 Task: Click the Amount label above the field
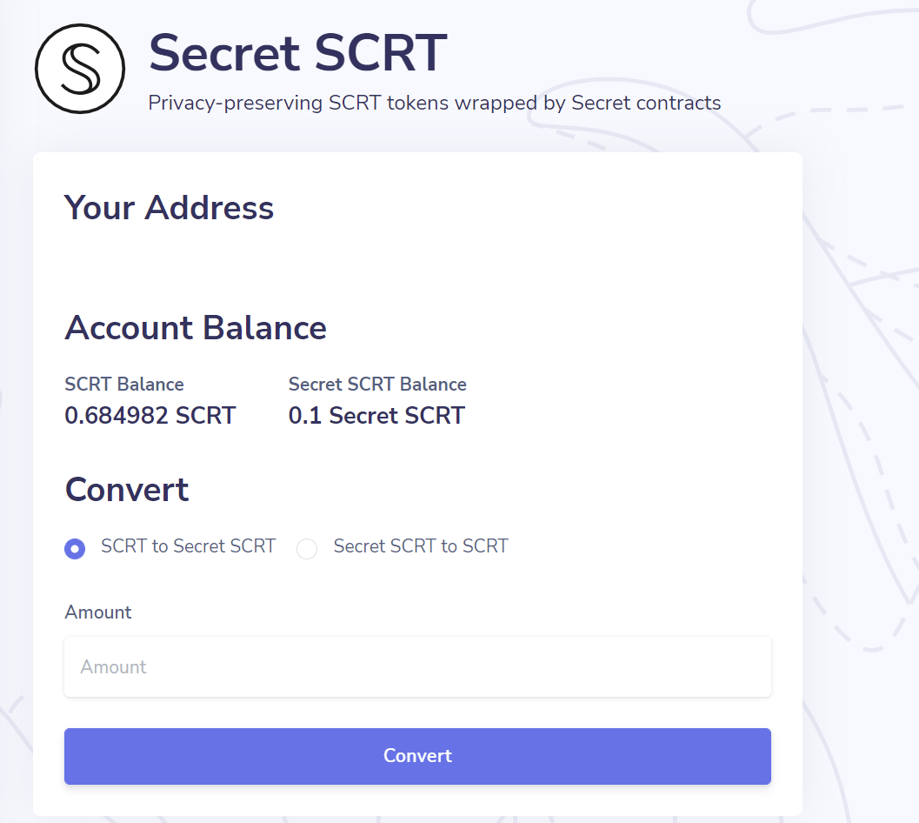pos(98,612)
